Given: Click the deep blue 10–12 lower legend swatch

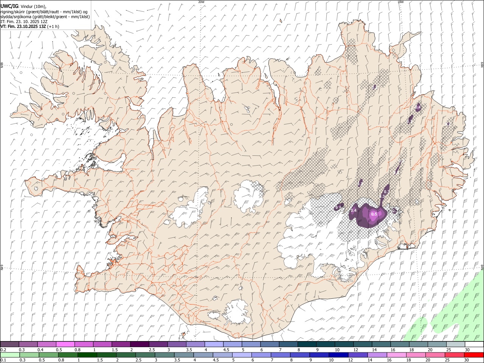Looking at the screenshot, I should 338,355.
